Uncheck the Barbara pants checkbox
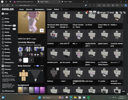Image resolution: width=128 pixels, height=100 pixels. (x=58, y=69)
